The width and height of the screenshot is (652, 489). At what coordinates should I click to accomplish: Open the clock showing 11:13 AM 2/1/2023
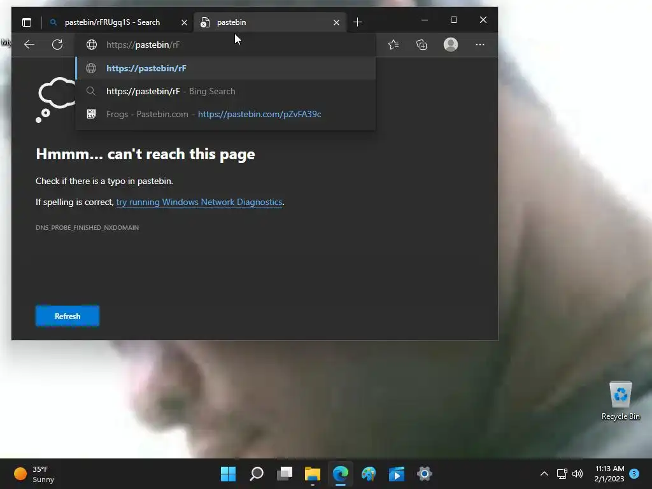click(609, 474)
